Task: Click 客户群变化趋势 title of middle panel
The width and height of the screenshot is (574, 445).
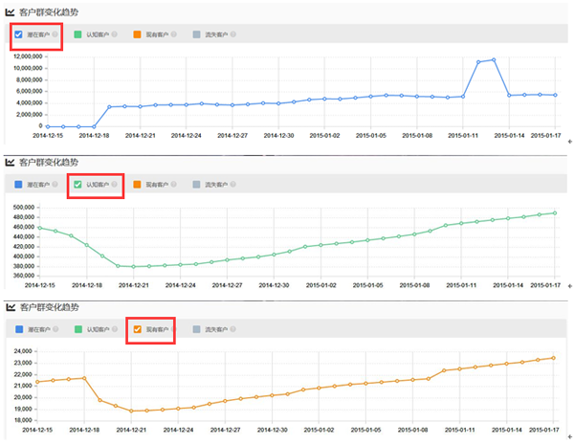Action: (49, 163)
